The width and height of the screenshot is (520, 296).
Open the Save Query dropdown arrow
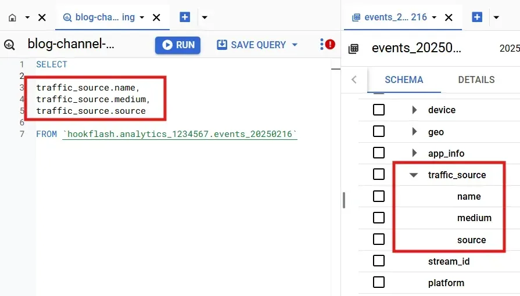pyautogui.click(x=295, y=45)
